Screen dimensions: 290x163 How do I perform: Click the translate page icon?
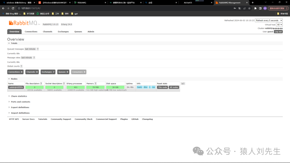click(x=240, y=8)
